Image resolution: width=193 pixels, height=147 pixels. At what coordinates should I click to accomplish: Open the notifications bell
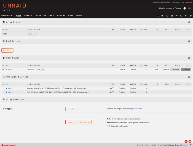coord(184,8)
